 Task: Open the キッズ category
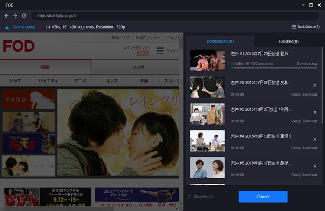[x=112, y=81]
